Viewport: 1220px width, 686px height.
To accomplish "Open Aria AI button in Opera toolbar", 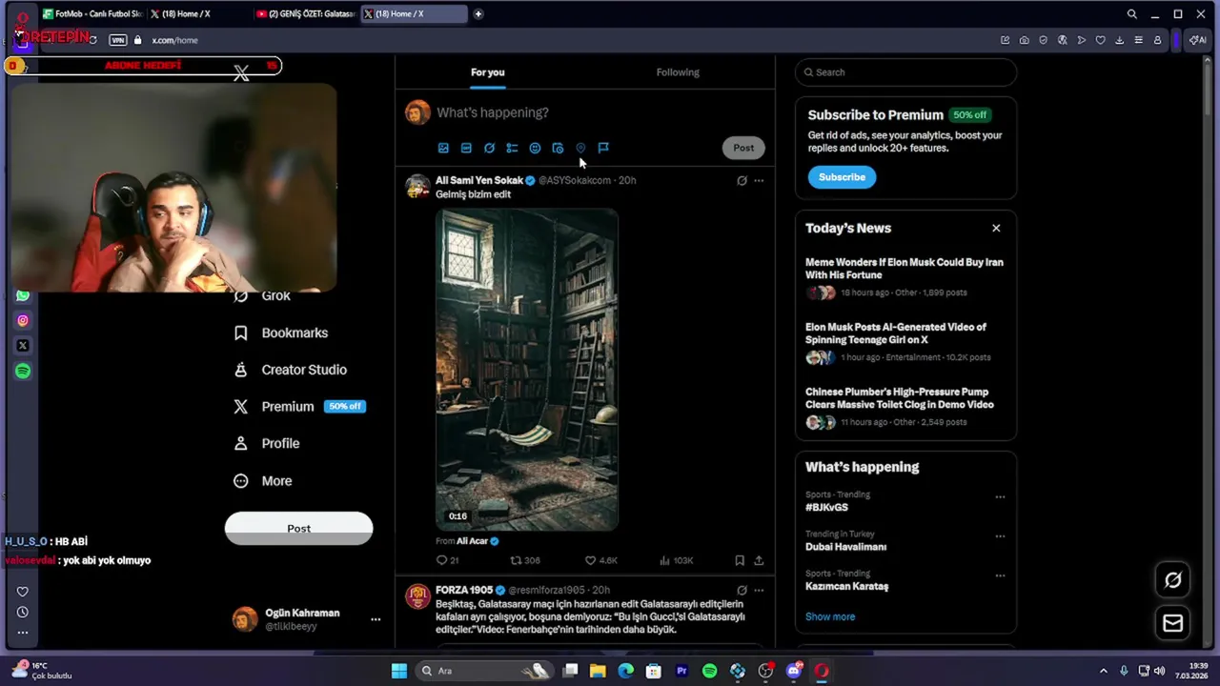I will 1198,40.
